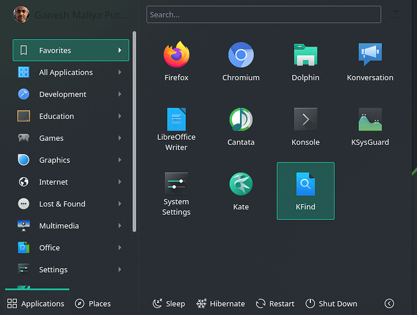Click the Education category label
Screen dimensions: 417x315
click(x=57, y=117)
